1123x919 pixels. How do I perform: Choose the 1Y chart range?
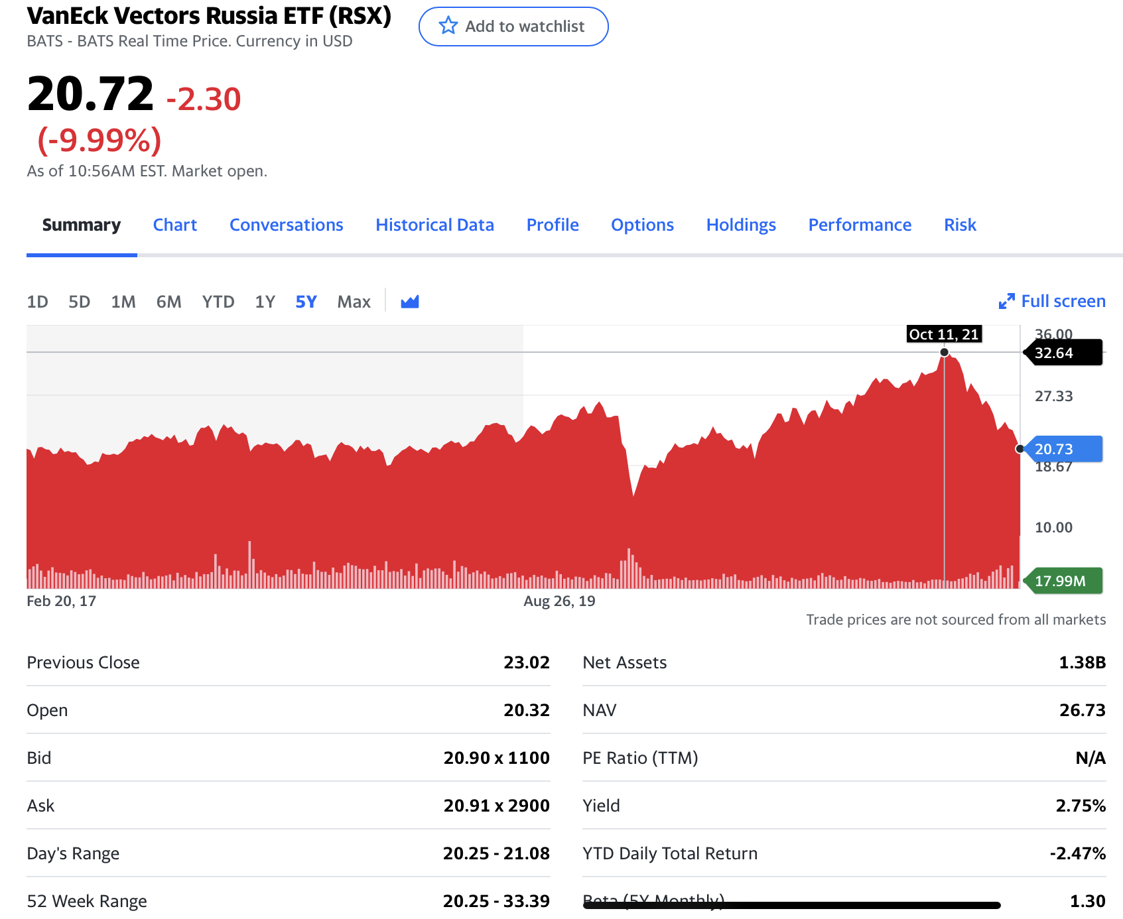point(265,302)
